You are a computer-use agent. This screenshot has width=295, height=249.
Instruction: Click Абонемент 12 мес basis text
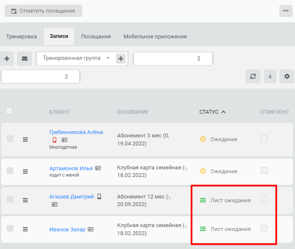pos(144,201)
